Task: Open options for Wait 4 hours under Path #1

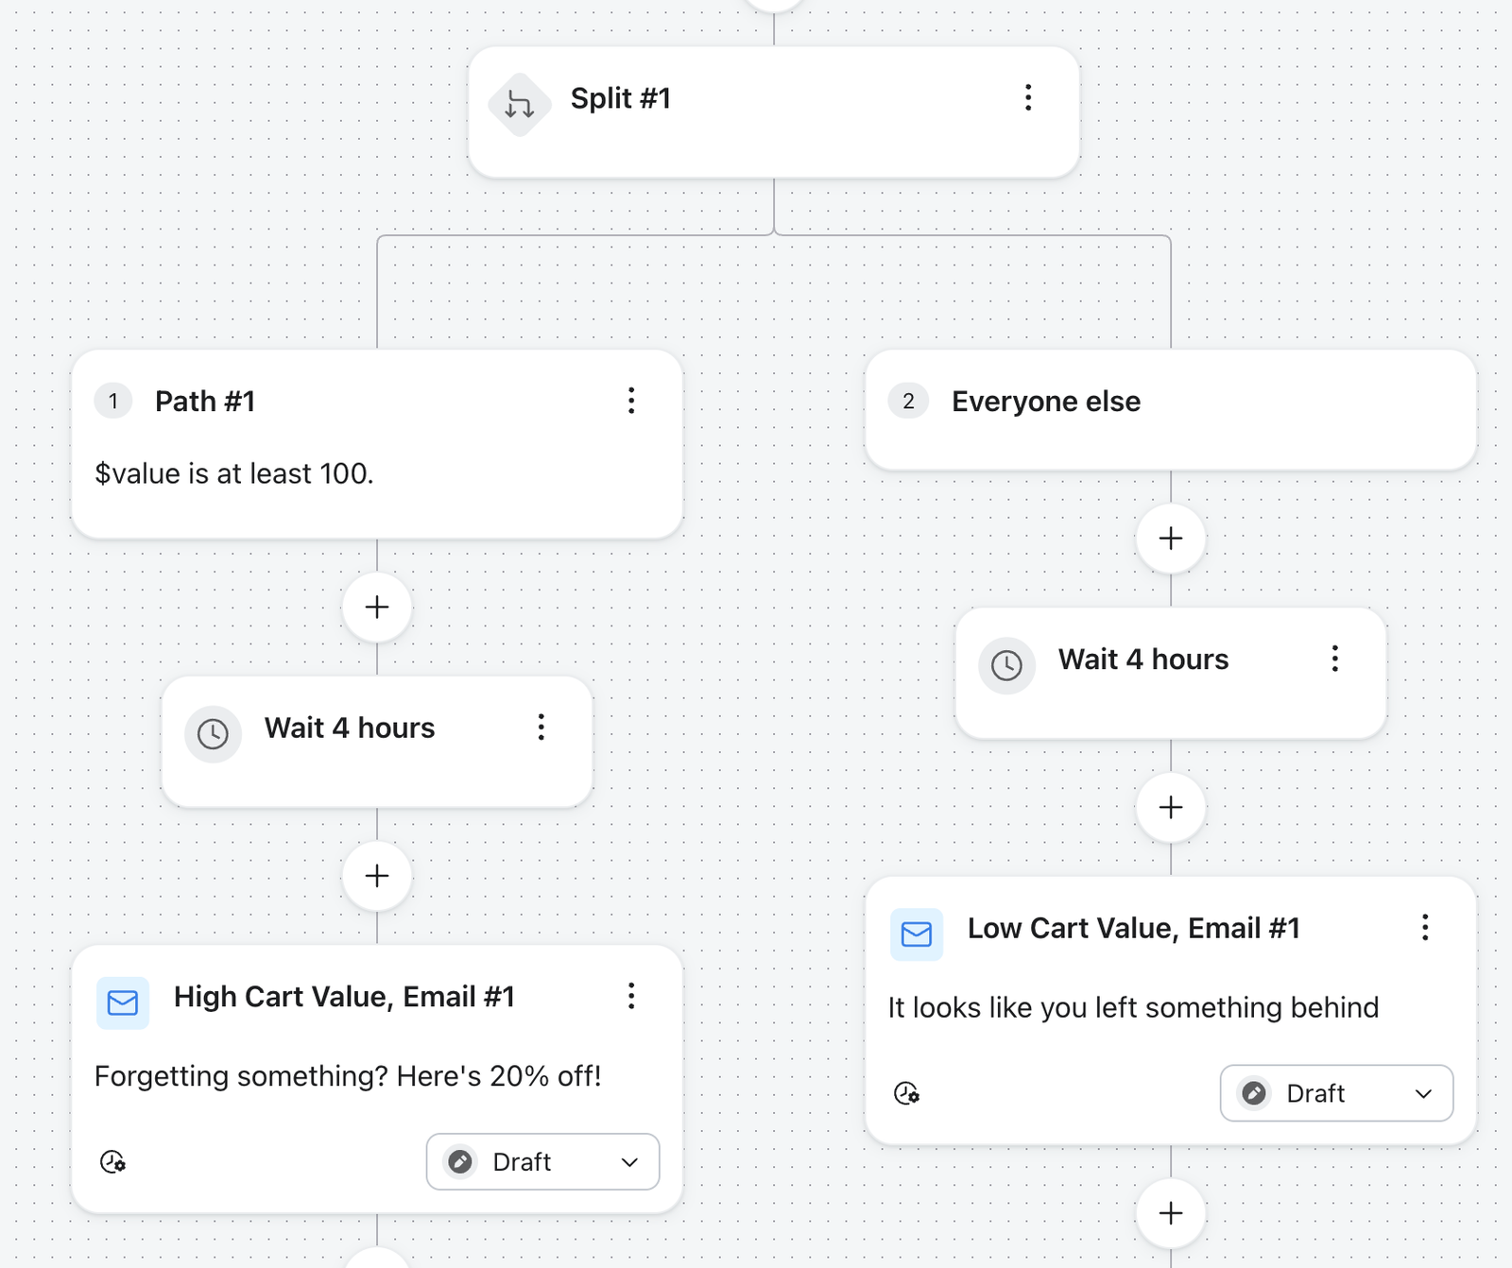Action: pos(541,727)
